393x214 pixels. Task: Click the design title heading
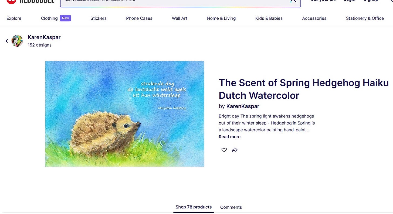point(304,89)
